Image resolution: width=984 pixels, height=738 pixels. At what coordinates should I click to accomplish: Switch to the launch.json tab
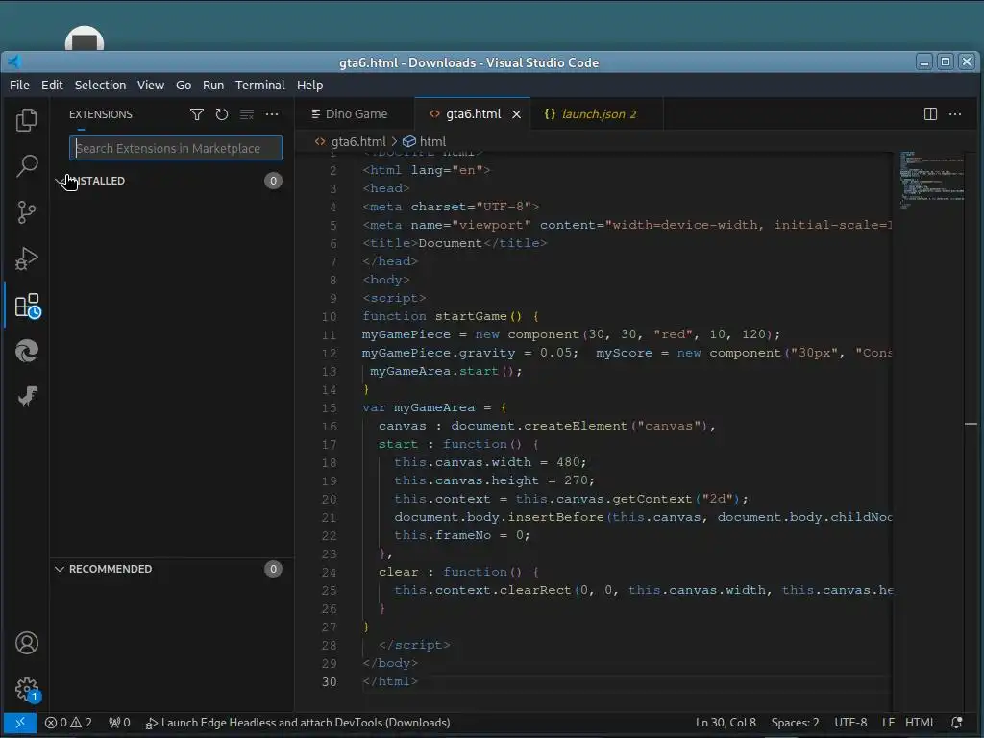pyautogui.click(x=596, y=114)
